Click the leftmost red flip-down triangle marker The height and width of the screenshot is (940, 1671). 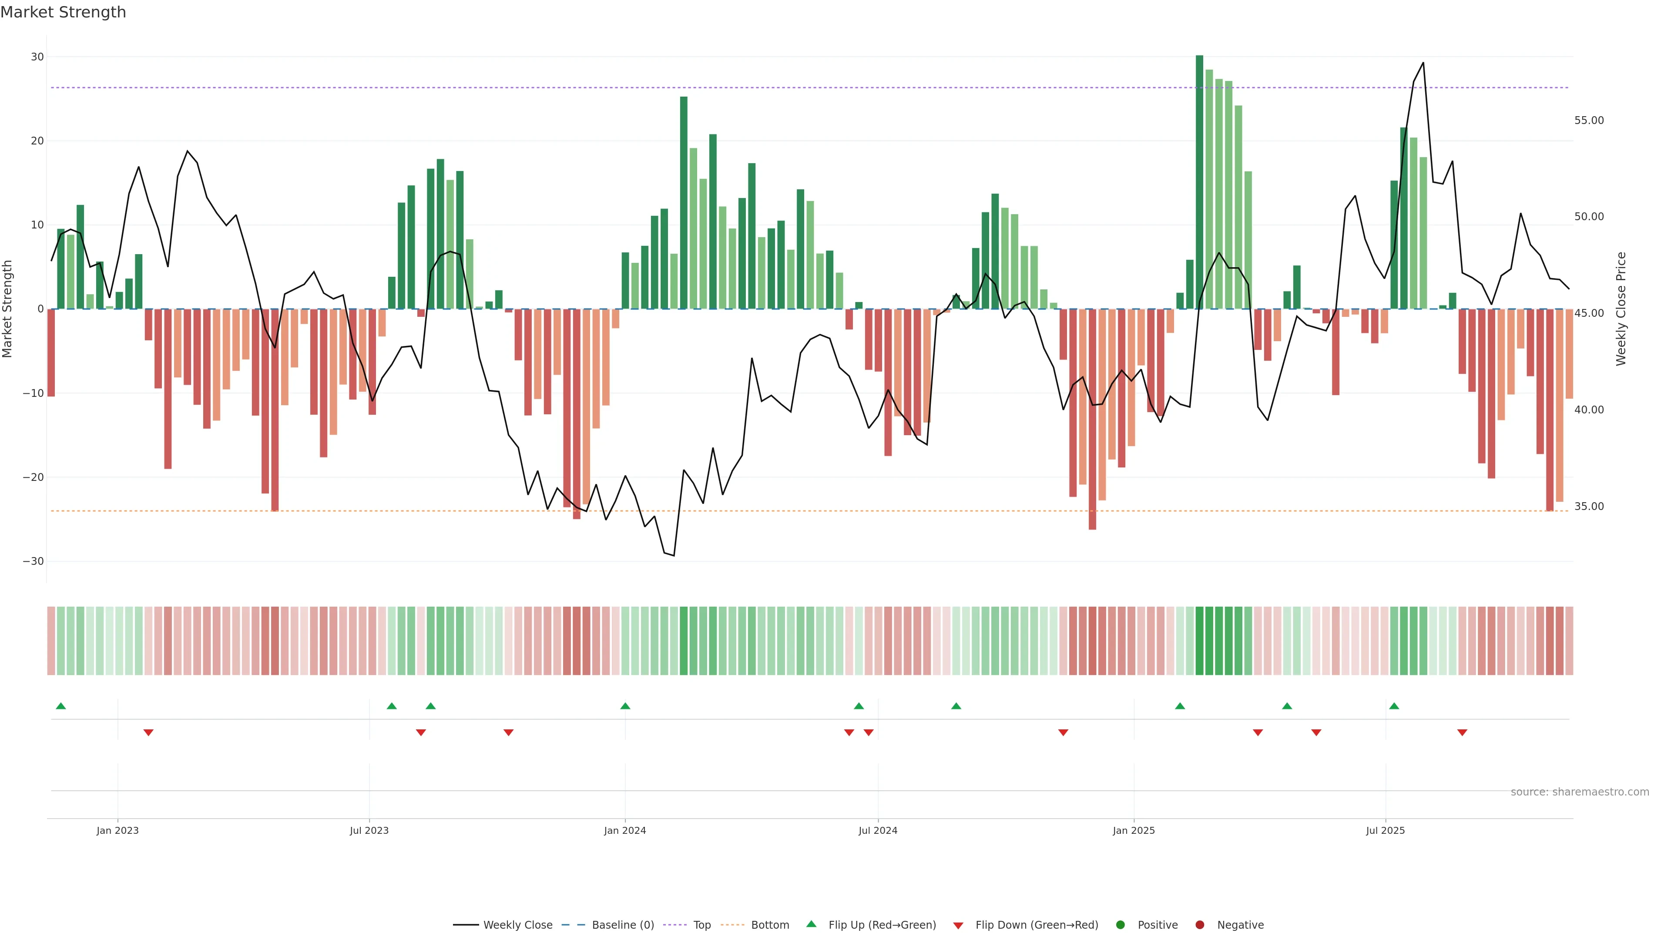pos(148,732)
